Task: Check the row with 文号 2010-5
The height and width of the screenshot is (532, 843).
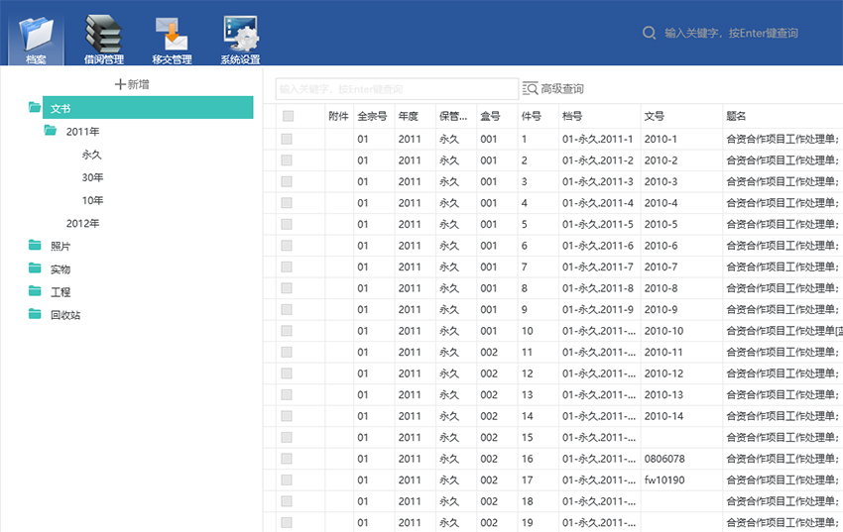Action: point(287,224)
